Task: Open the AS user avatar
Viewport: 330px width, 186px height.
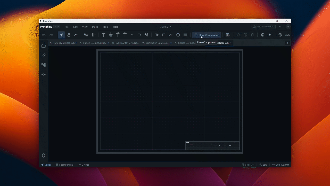Action: tap(288, 27)
